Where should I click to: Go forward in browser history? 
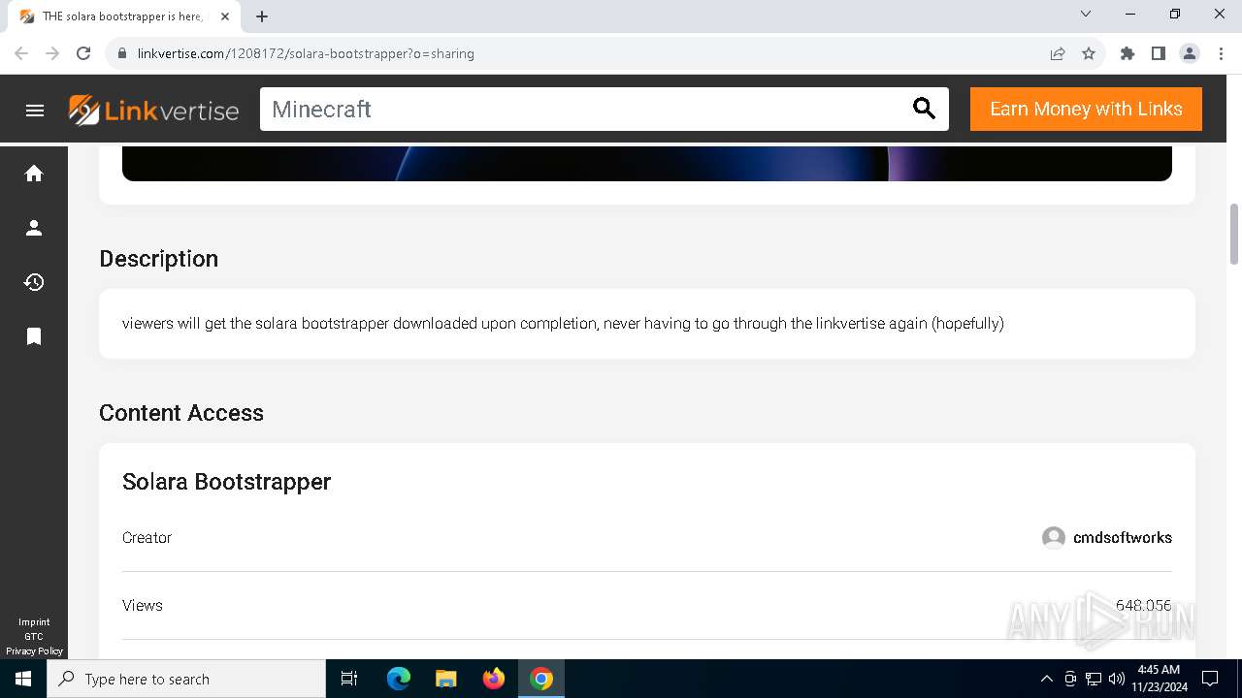52,53
